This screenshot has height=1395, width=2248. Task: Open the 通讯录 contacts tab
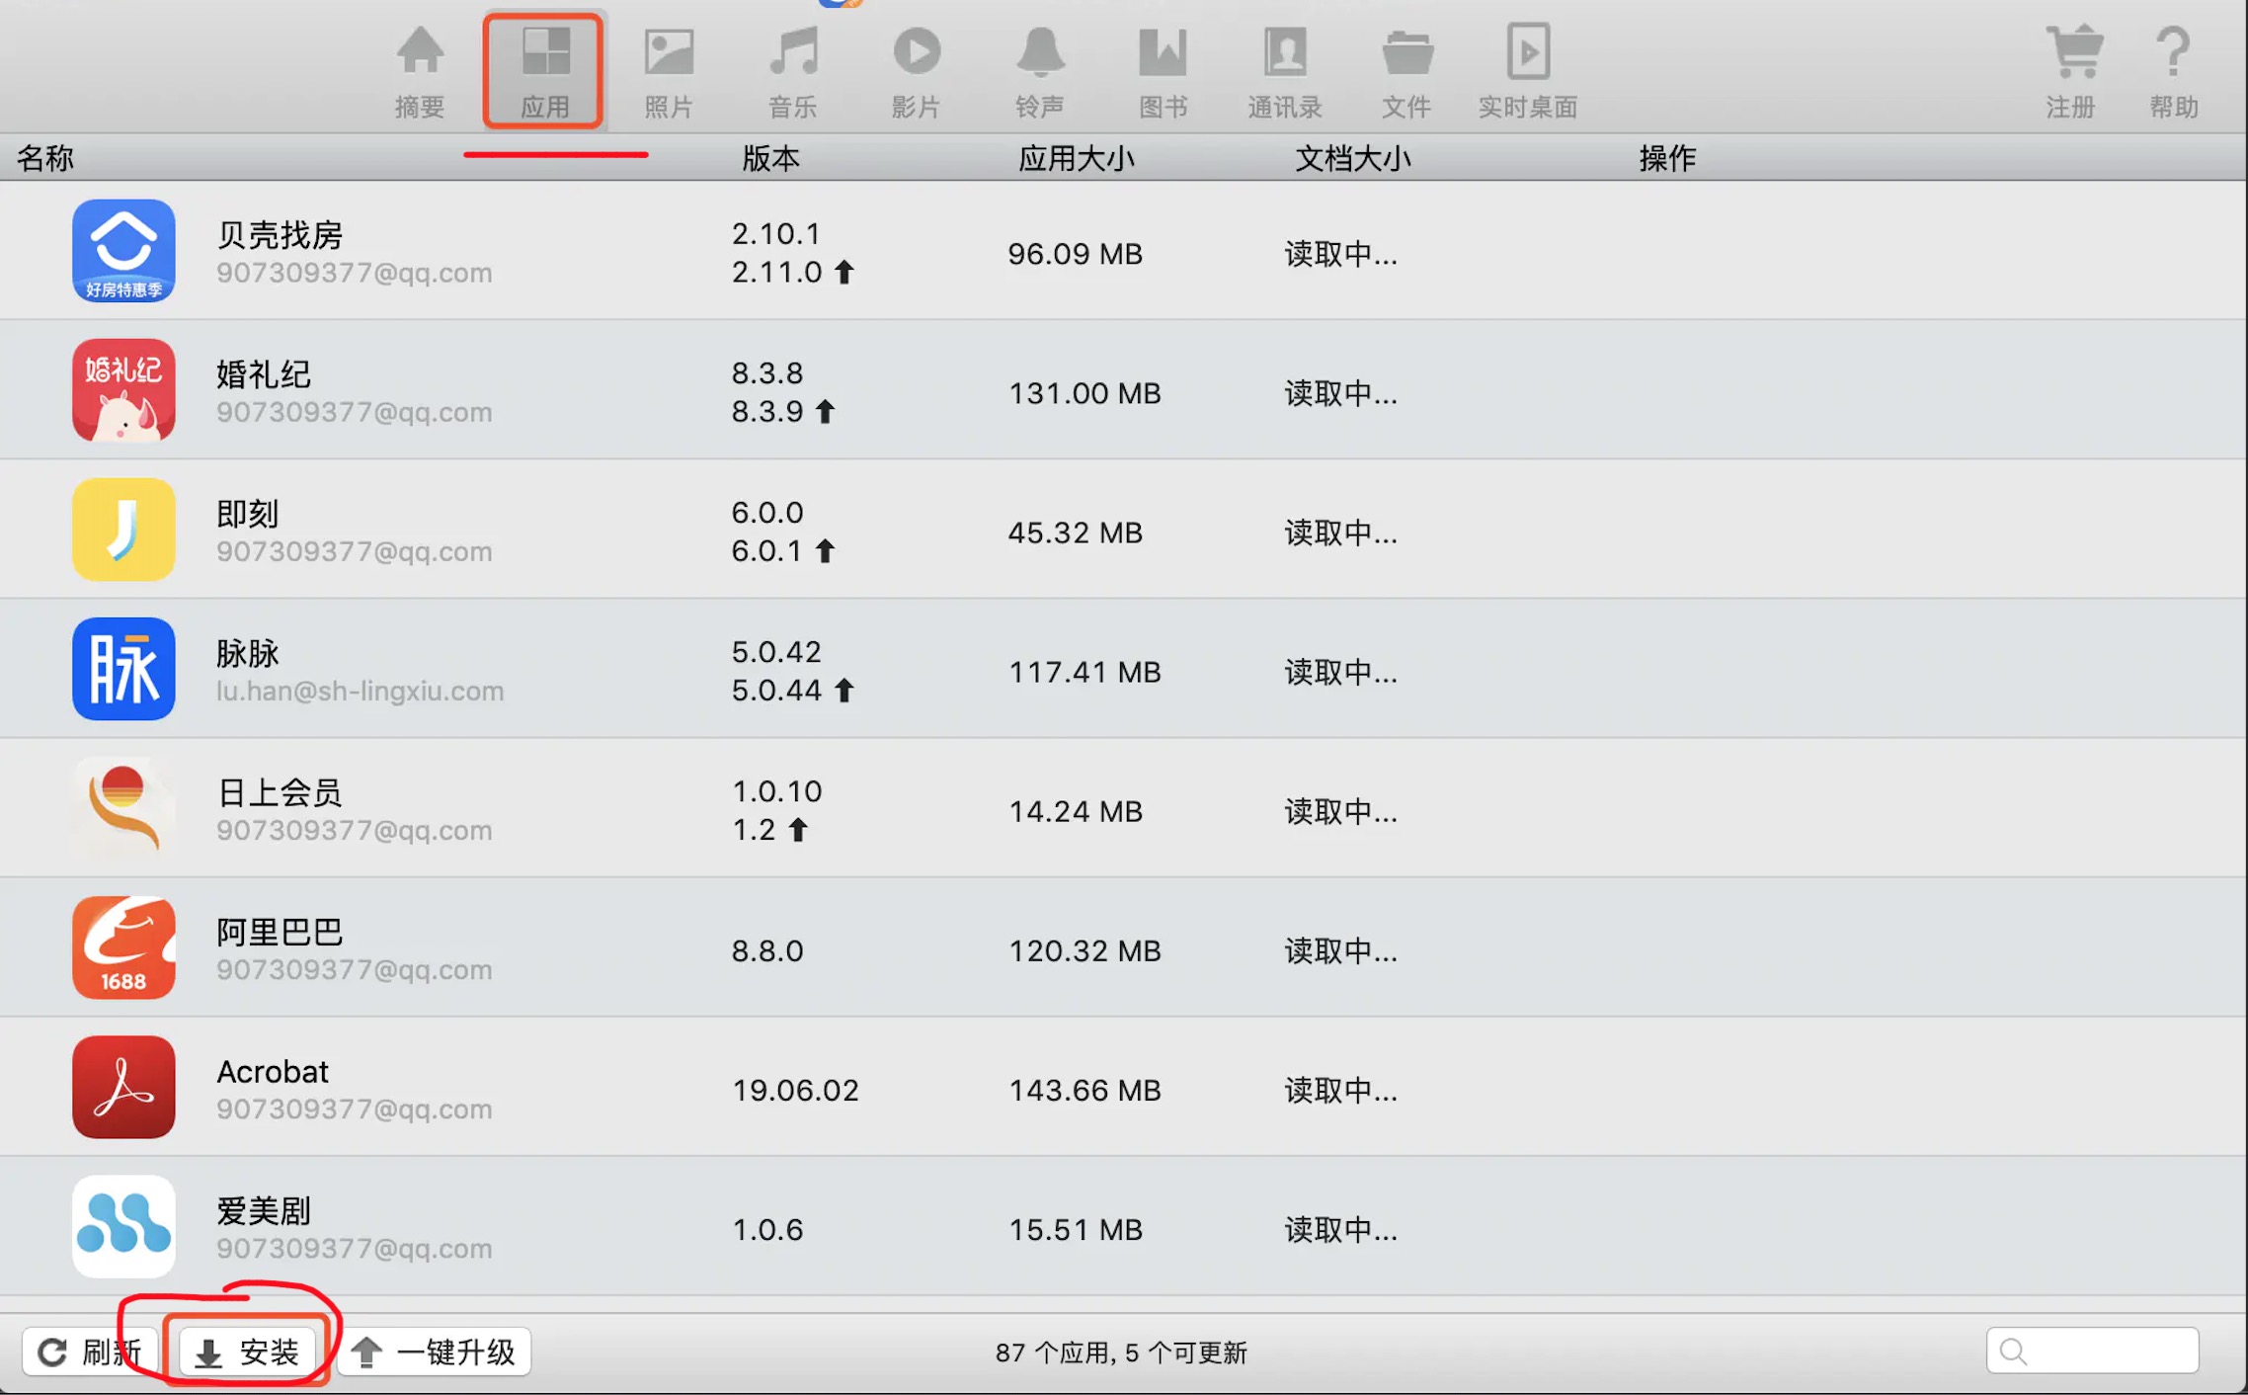tap(1285, 71)
